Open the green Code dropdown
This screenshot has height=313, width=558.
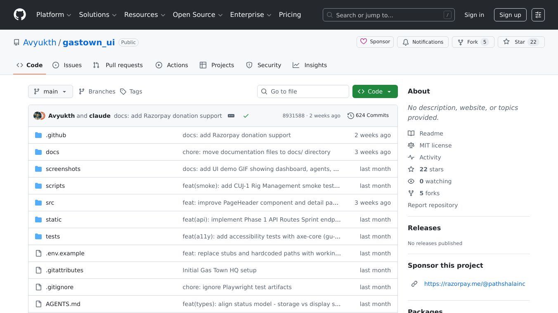point(375,91)
